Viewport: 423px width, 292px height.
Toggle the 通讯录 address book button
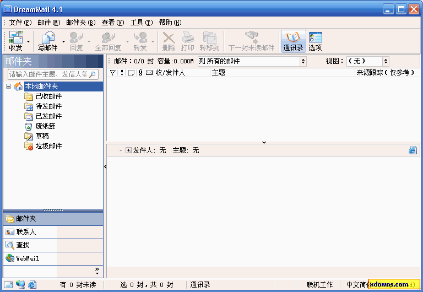293,41
